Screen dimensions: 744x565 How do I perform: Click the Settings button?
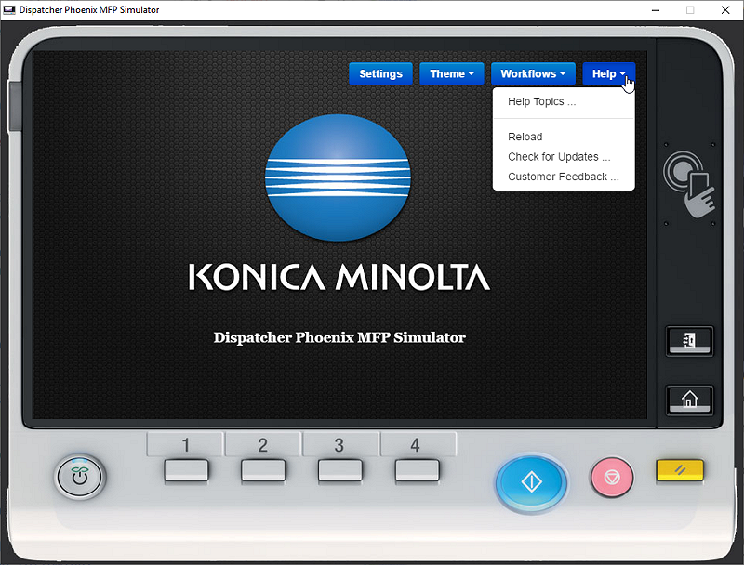point(380,74)
